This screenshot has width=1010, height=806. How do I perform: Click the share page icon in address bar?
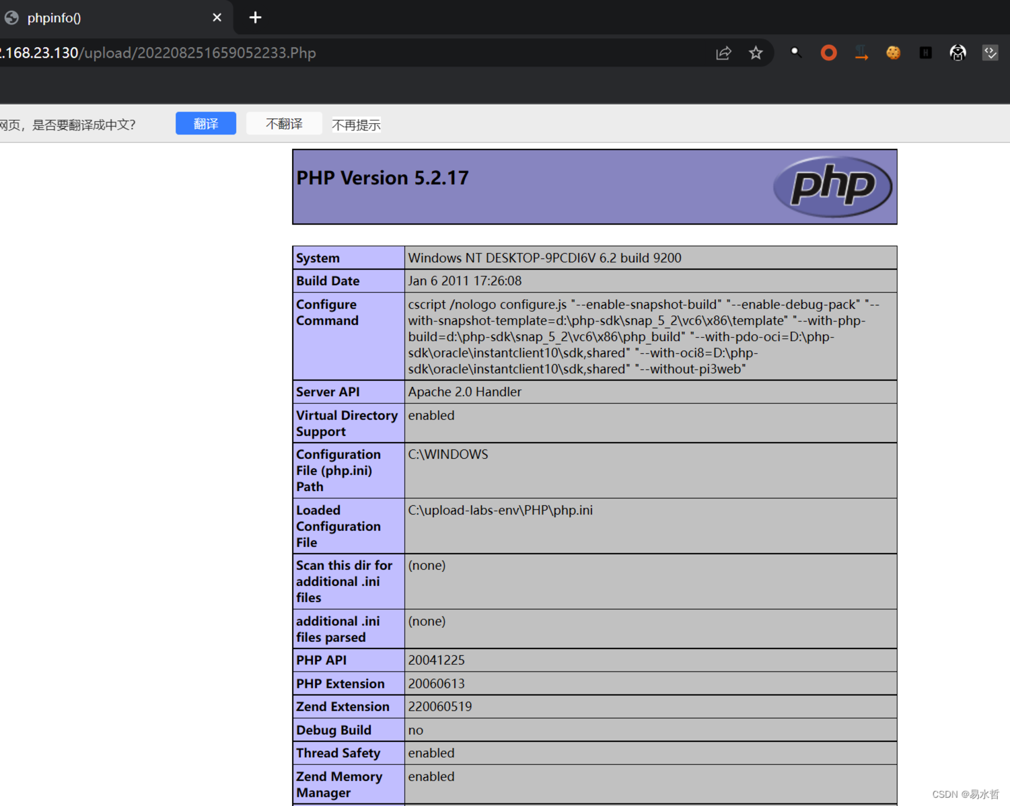723,53
